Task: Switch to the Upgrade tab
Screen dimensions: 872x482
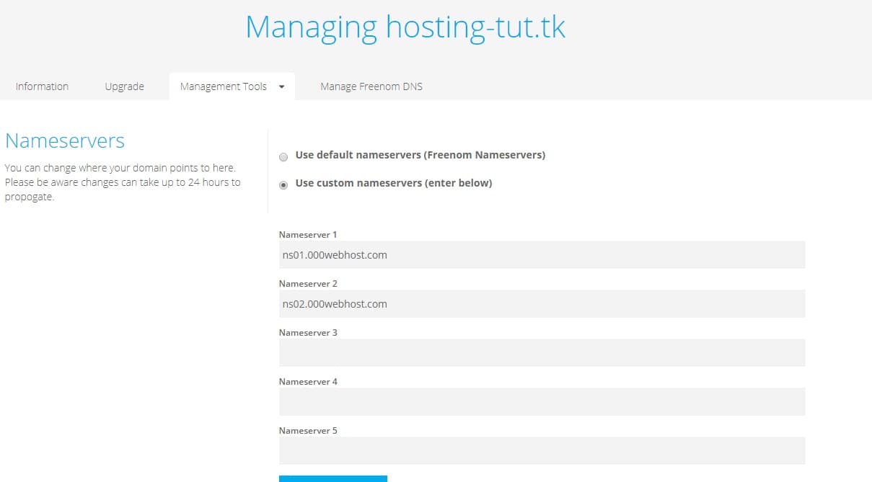Action: tap(125, 86)
